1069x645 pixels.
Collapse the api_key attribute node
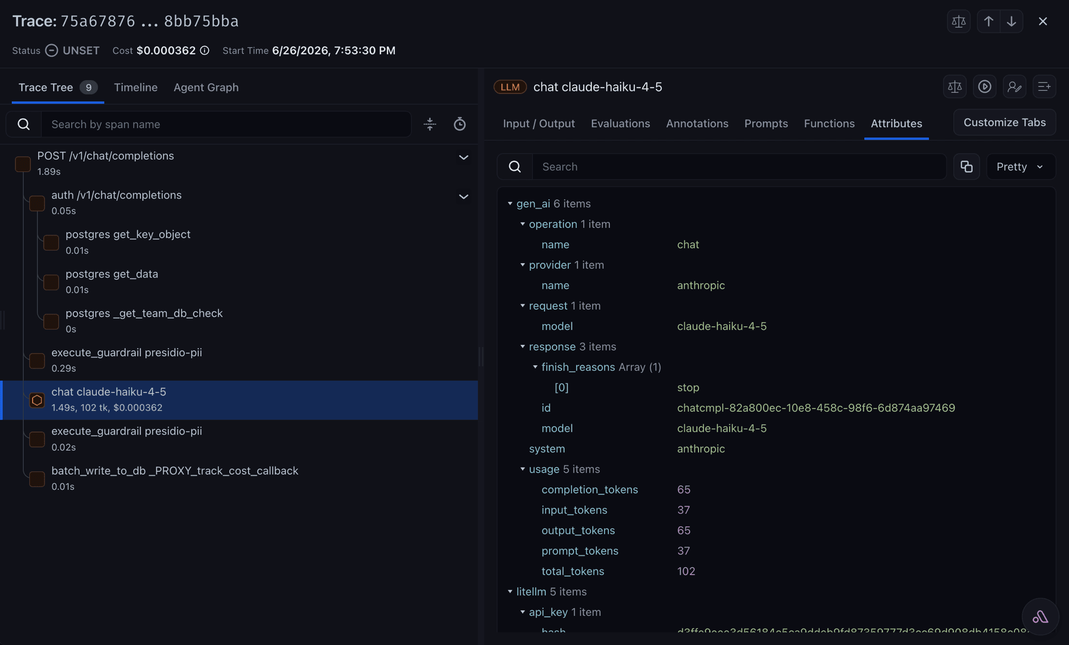point(523,612)
